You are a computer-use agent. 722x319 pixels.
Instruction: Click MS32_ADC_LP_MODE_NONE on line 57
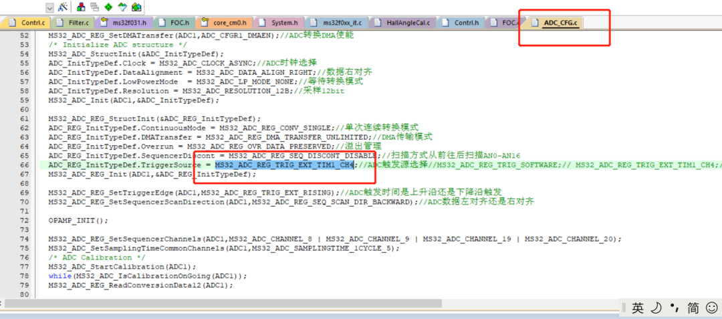point(245,82)
